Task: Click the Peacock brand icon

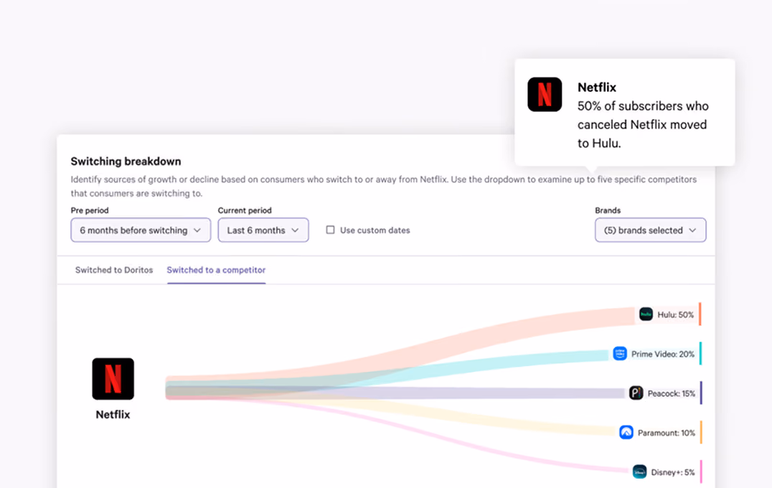Action: tap(636, 393)
